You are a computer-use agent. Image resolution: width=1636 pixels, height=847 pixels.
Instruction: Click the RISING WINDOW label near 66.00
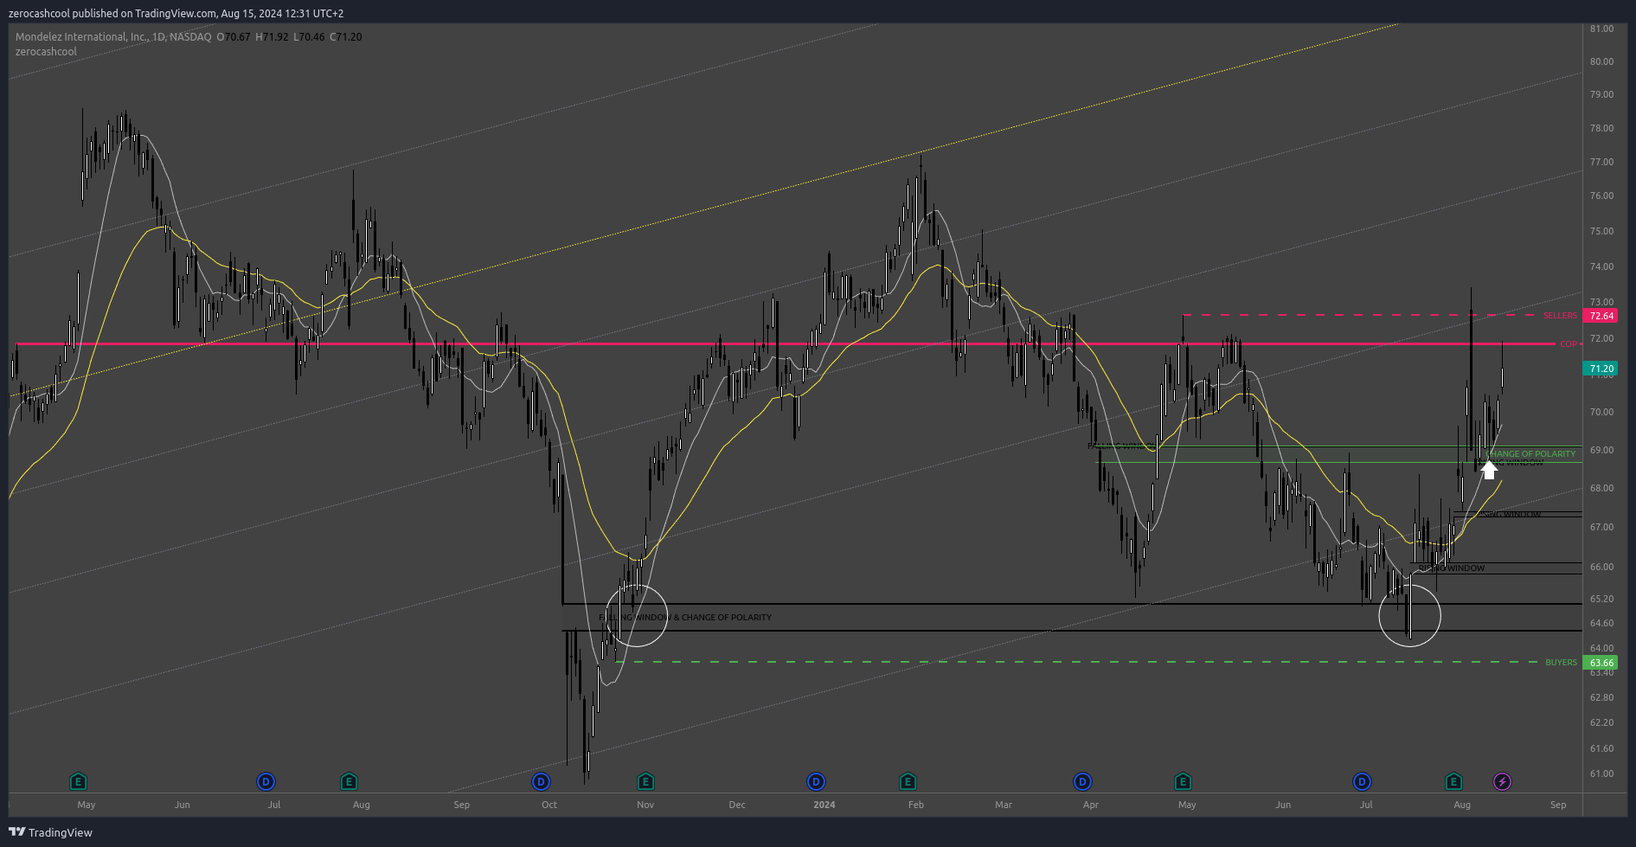point(1452,568)
